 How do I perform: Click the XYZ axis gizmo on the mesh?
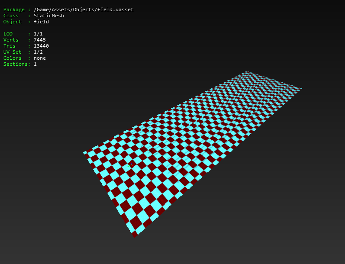[131, 164]
